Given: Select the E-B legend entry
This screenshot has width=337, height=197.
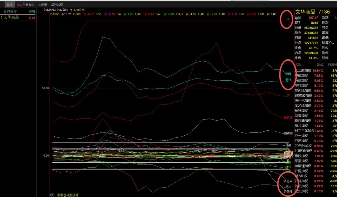Looking at the screenshot, I should [x=241, y=14].
